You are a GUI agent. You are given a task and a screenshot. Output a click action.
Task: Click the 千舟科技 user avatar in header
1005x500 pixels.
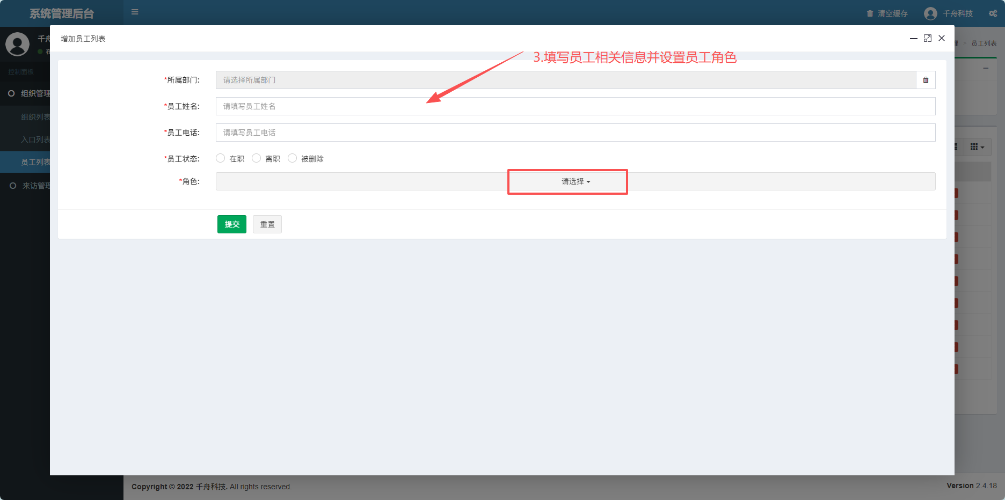[x=930, y=13]
